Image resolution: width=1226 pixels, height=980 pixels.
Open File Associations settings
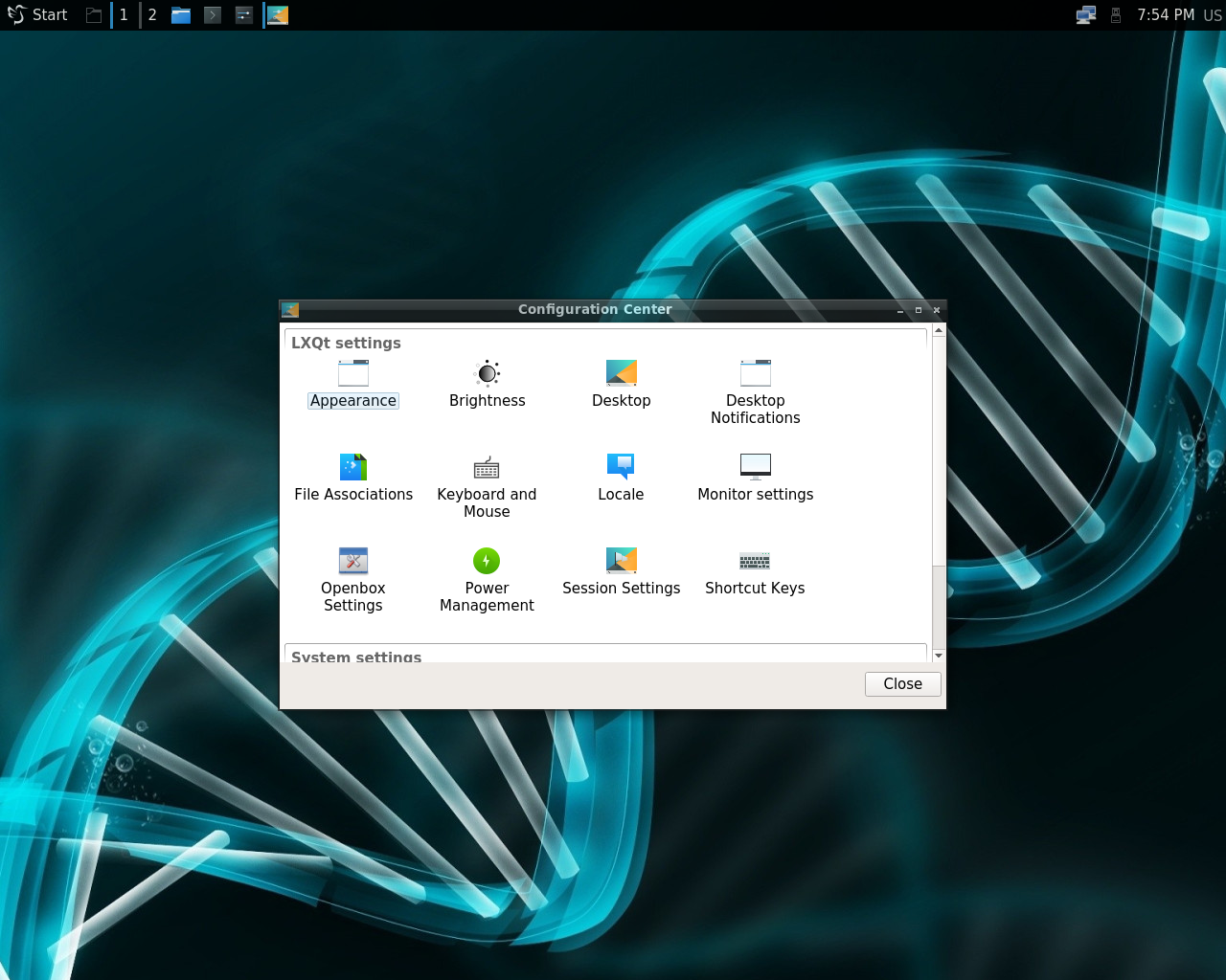pyautogui.click(x=353, y=478)
